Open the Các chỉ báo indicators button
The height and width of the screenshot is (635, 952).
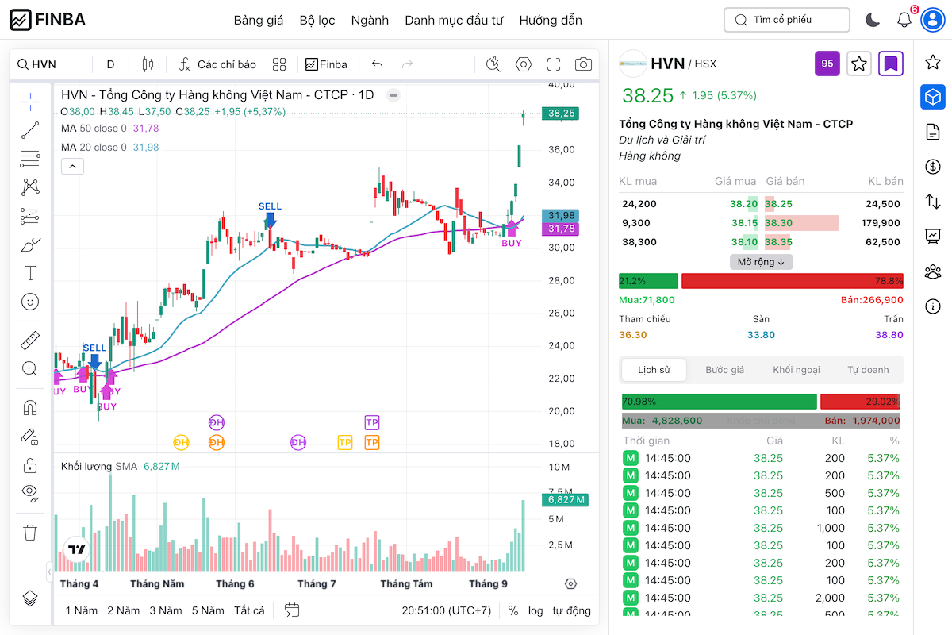(x=217, y=64)
